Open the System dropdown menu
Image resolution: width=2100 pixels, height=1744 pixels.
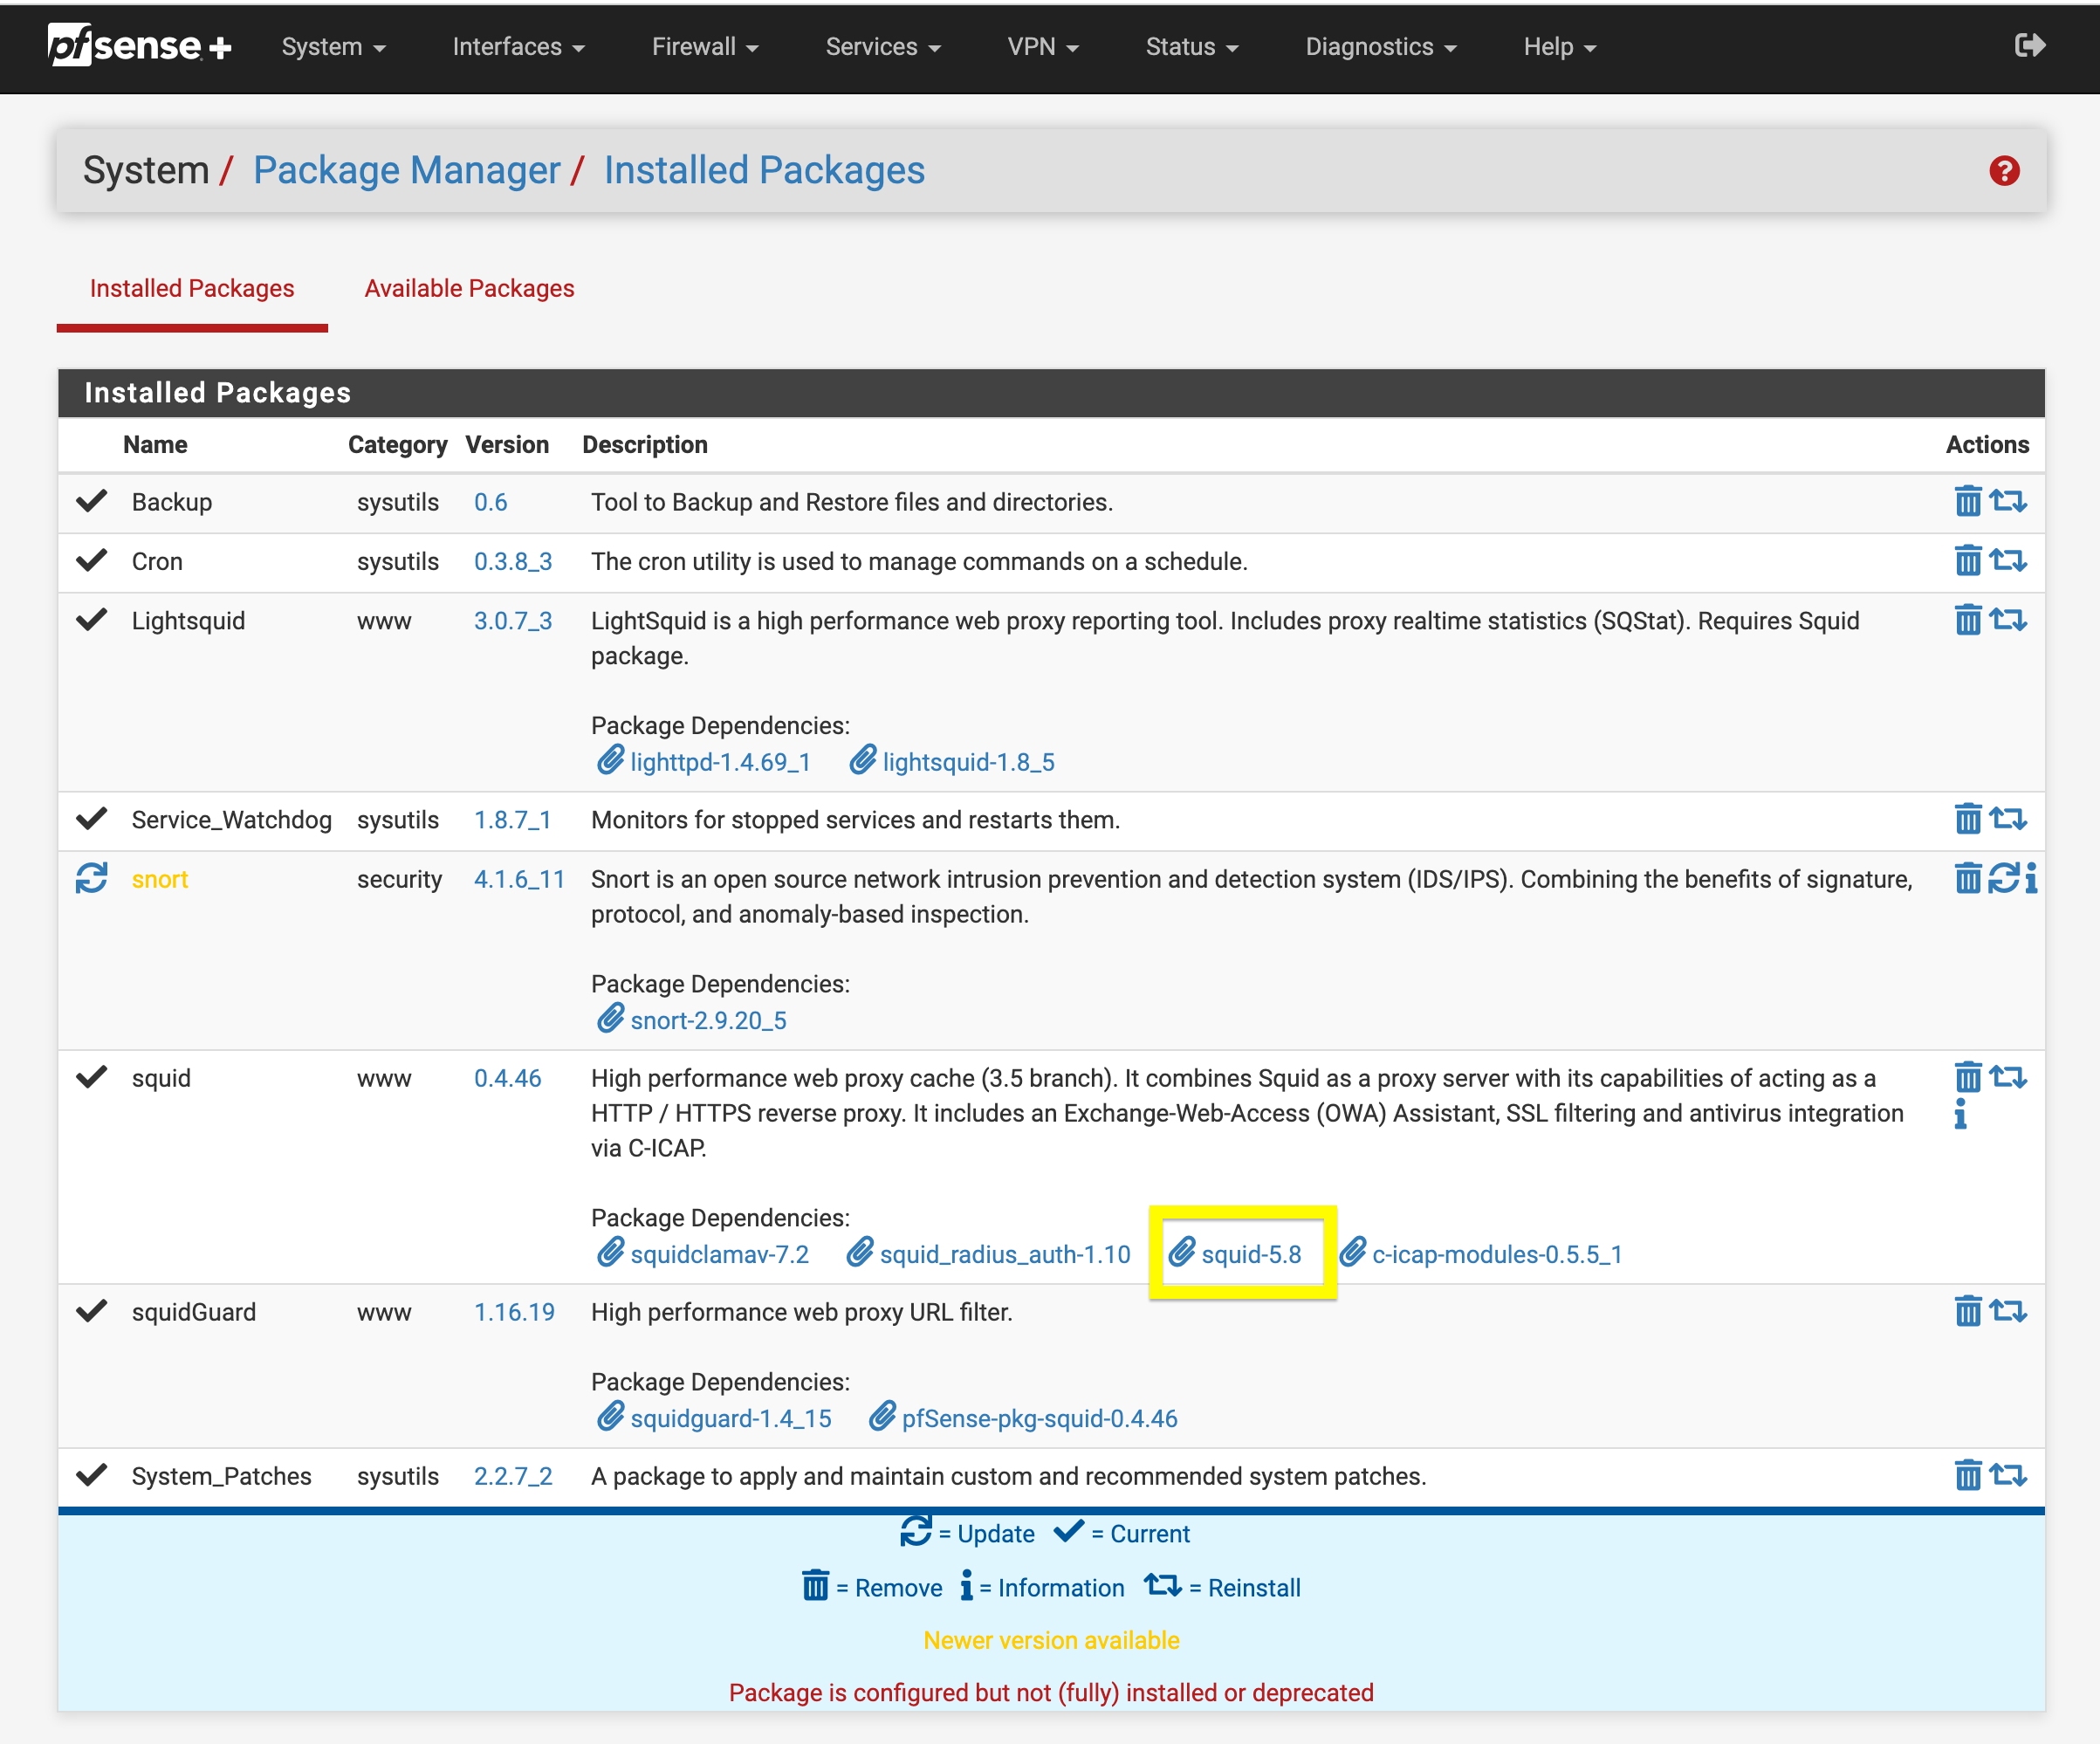(x=333, y=47)
